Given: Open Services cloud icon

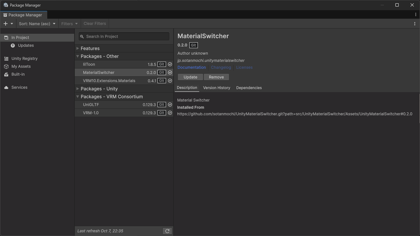Looking at the screenshot, I should 6,88.
